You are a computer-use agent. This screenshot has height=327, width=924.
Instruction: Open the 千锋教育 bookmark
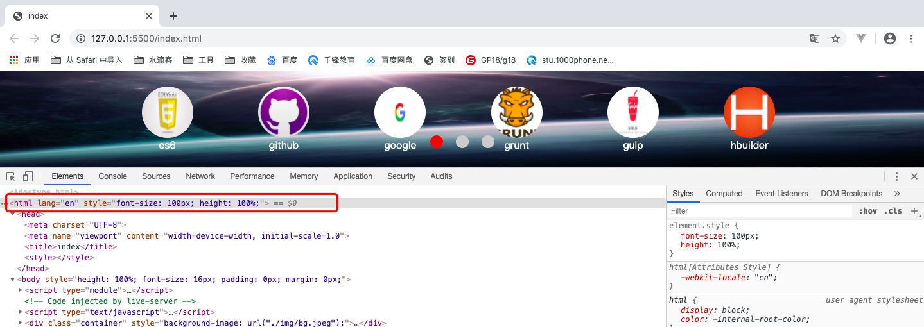(331, 60)
